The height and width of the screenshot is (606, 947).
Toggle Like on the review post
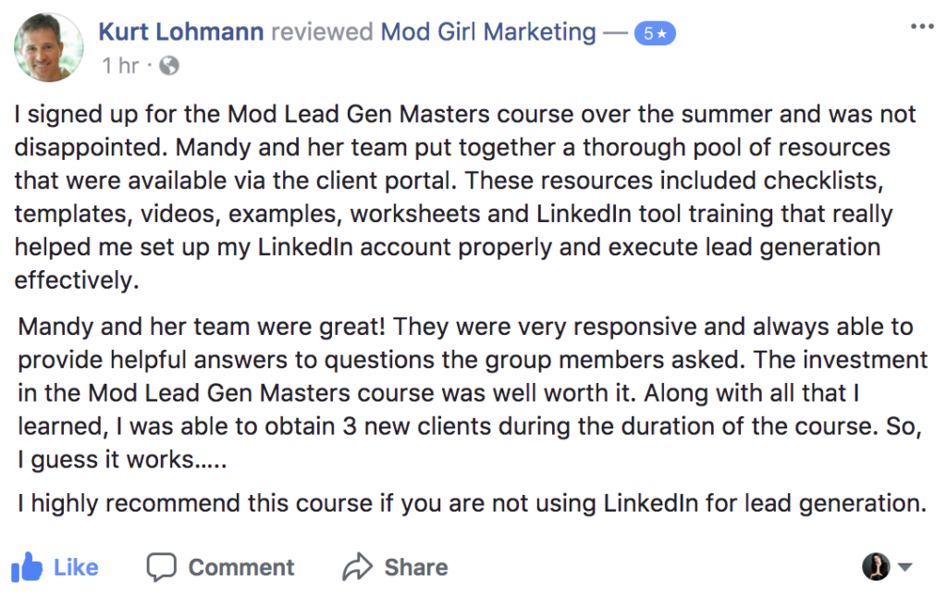click(55, 566)
